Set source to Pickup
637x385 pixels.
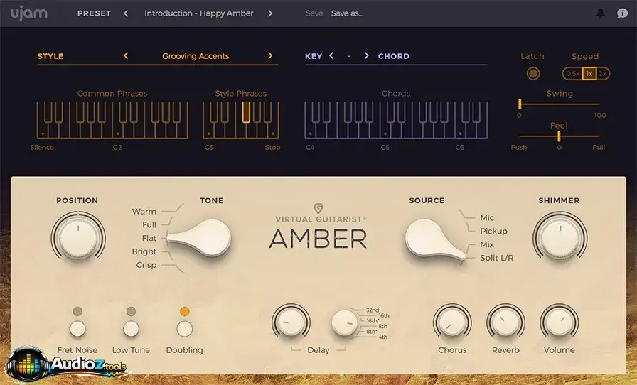(493, 231)
